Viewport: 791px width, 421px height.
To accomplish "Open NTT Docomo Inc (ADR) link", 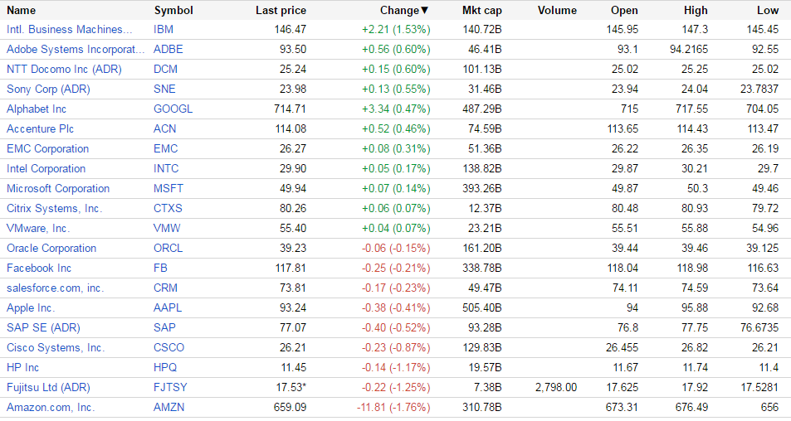I will pos(64,69).
